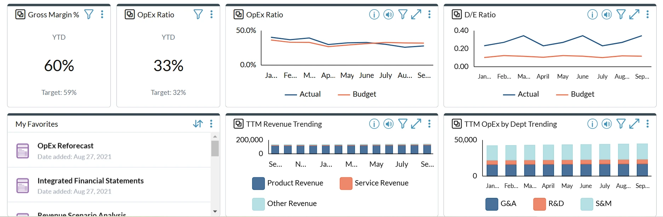Image resolution: width=663 pixels, height=217 pixels.
Task: Click D/E Ratio chart copy icon
Action: (457, 15)
